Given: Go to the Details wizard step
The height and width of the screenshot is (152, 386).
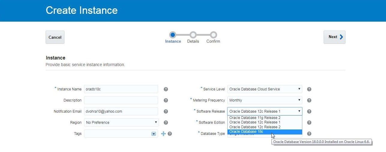Looking at the screenshot, I should [193, 35].
